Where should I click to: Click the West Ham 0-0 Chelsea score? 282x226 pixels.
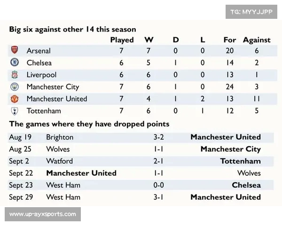(x=159, y=185)
